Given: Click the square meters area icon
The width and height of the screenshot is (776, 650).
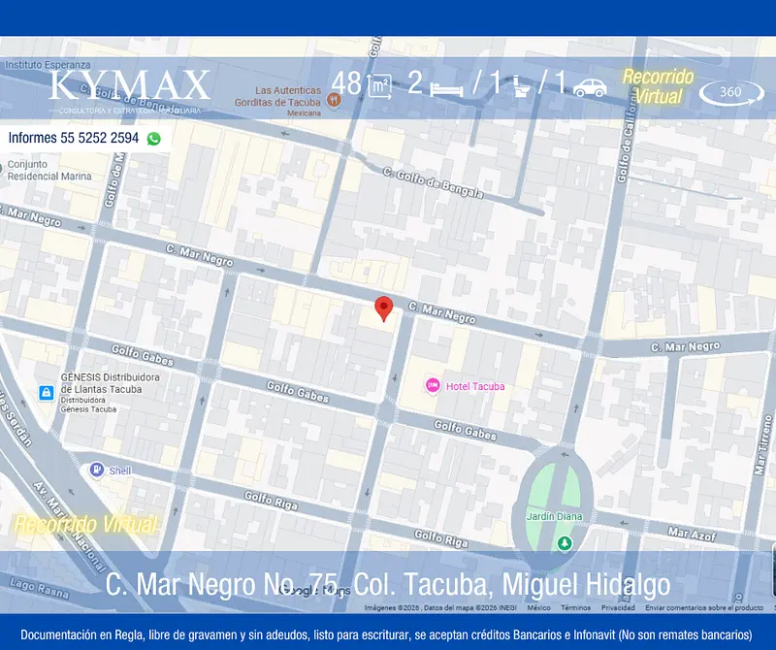Looking at the screenshot, I should click(379, 85).
